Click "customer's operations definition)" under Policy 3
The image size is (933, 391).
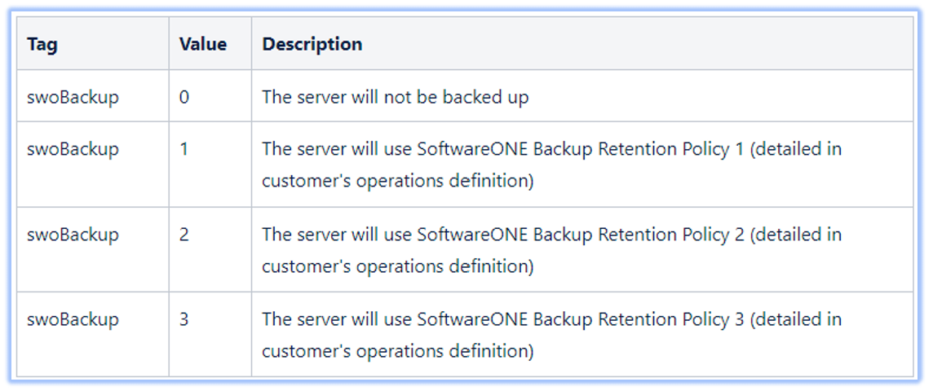(397, 352)
